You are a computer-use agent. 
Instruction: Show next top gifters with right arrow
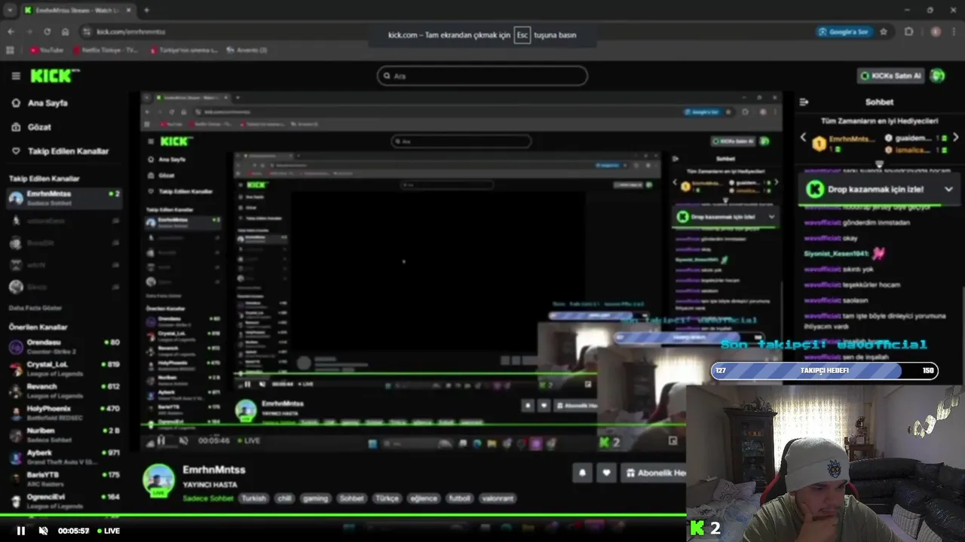[956, 138]
